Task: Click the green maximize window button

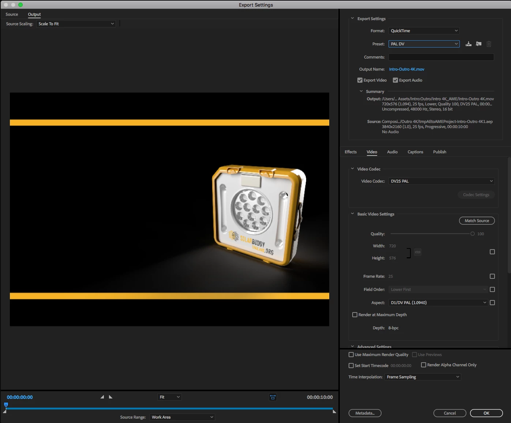Action: (x=20, y=5)
